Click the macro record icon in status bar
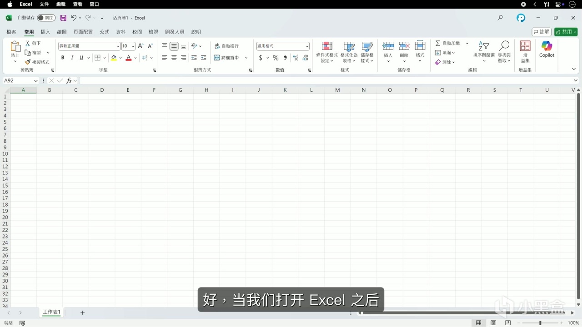Image resolution: width=582 pixels, height=327 pixels. click(22, 323)
